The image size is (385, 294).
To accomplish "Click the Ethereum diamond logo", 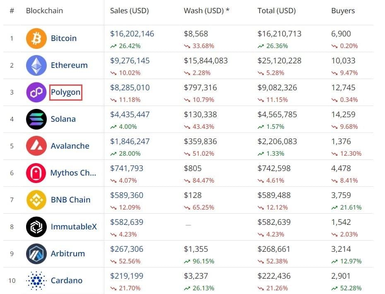I will (36, 65).
